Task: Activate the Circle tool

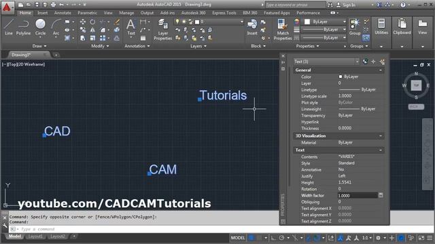Action: coord(40,27)
